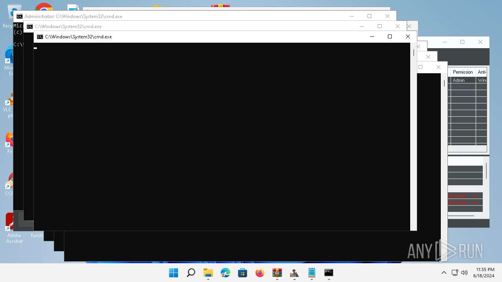The image size is (502, 282).
Task: Open system menu icon of Administrator cmd window
Action: 20,16
